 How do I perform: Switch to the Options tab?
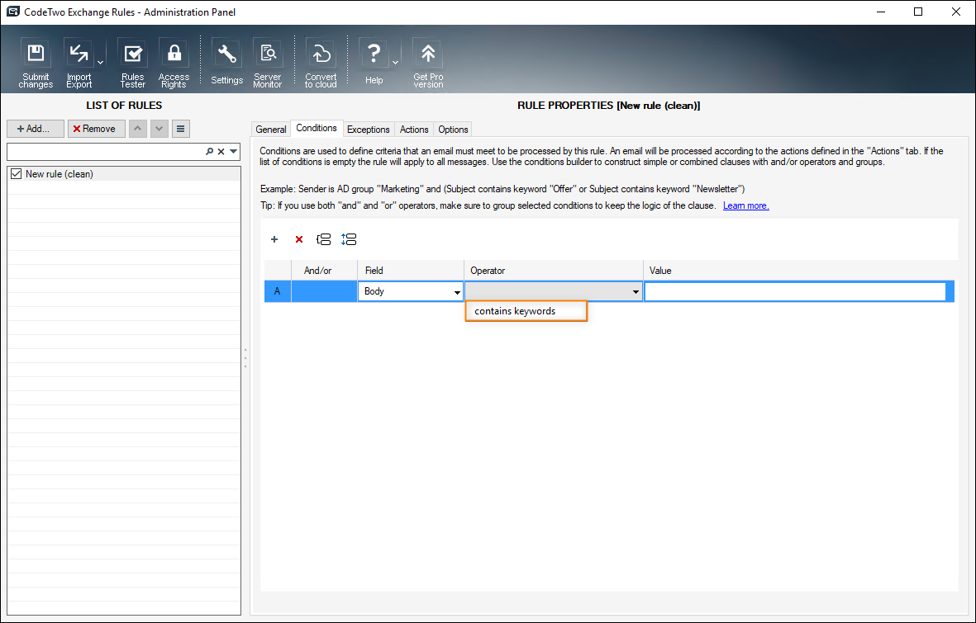(453, 130)
